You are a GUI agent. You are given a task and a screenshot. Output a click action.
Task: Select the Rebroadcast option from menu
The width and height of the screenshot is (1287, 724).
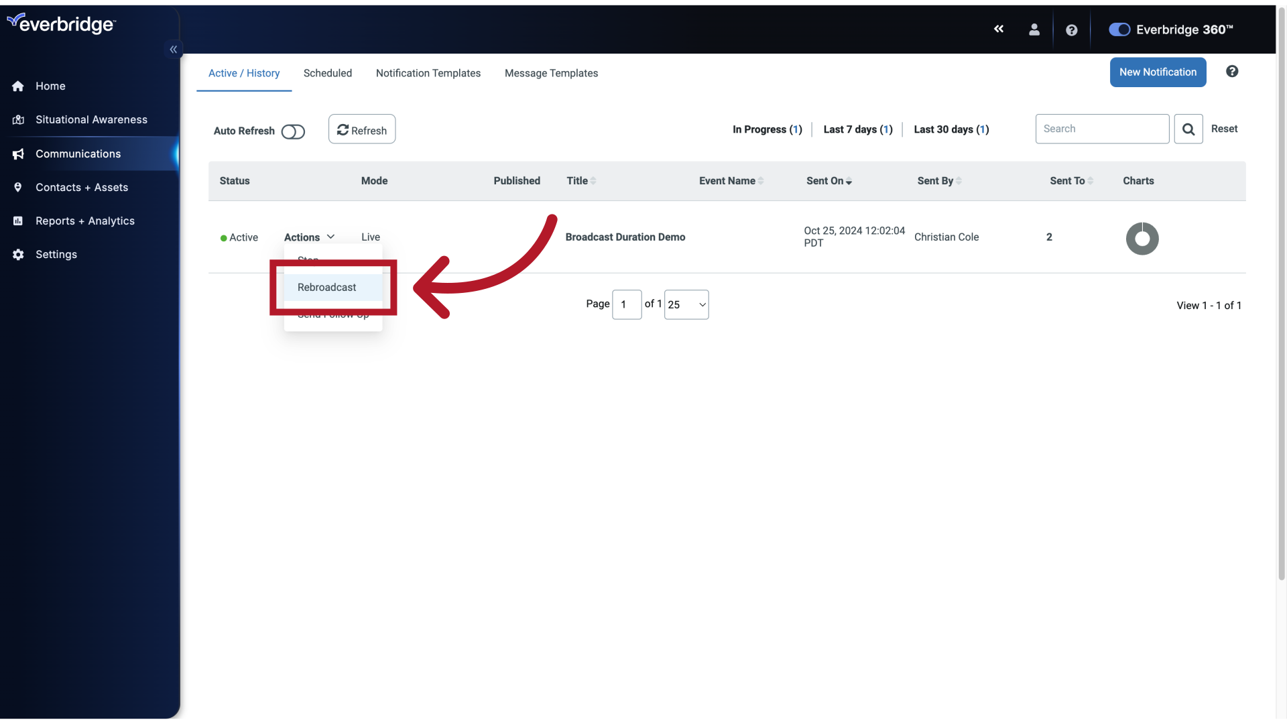pos(327,288)
